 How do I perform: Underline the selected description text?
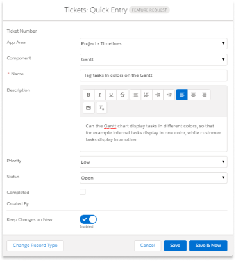click(x=111, y=95)
